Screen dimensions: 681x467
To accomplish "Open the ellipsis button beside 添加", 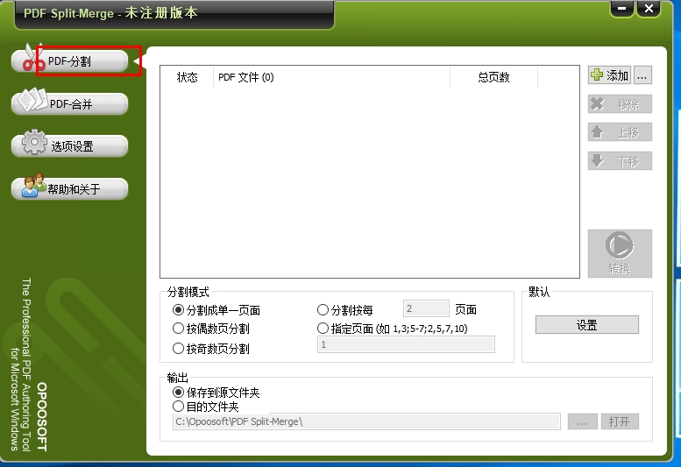I will pyautogui.click(x=642, y=75).
